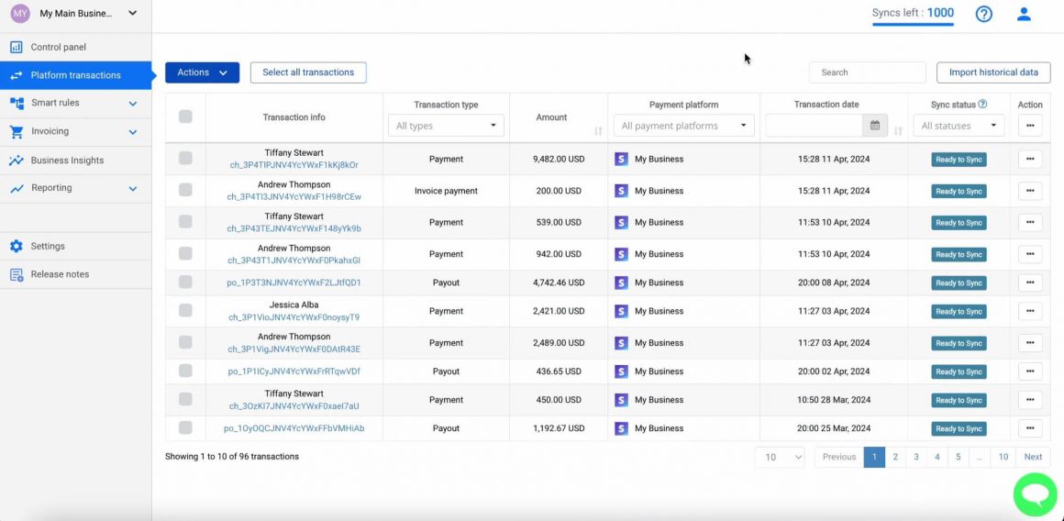The image size is (1064, 521).
Task: Open the help question mark icon
Action: [983, 14]
